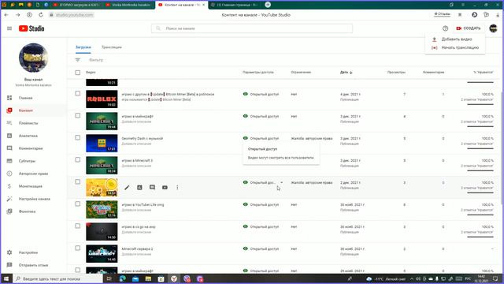Tick the checkbox for the Roblox Bitcoin Miner video
The width and height of the screenshot is (504, 284).
[77, 93]
